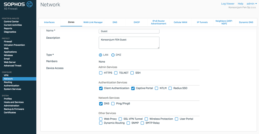
Task: Toggle the DNS network service checkbox
Action: pyautogui.click(x=101, y=104)
